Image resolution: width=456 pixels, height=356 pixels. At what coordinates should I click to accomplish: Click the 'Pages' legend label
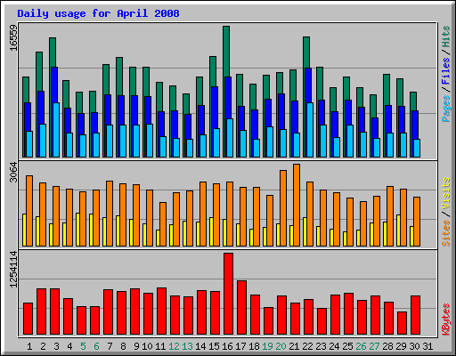point(445,109)
